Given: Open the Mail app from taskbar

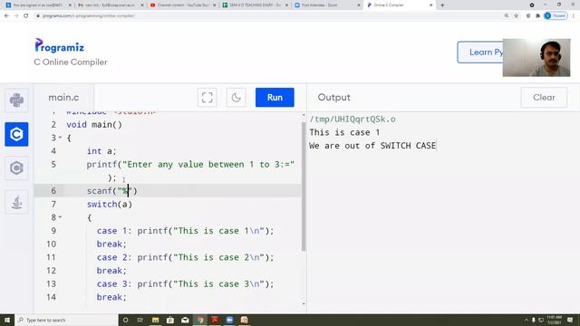Looking at the screenshot, I should (x=185, y=320).
